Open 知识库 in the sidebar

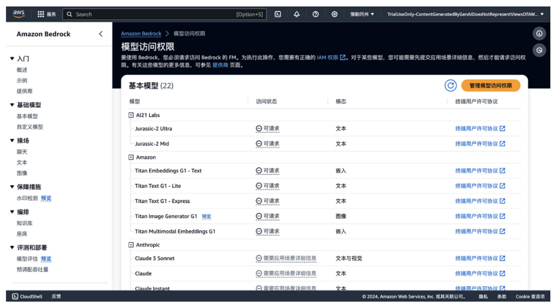point(24,223)
